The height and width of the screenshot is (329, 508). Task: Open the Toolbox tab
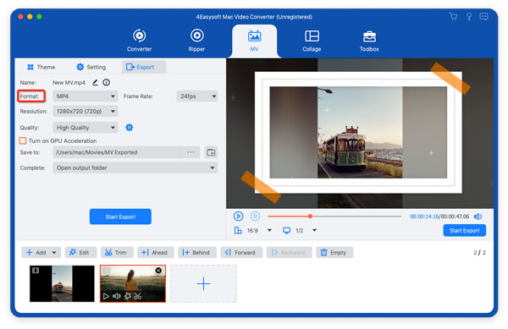[x=369, y=41]
